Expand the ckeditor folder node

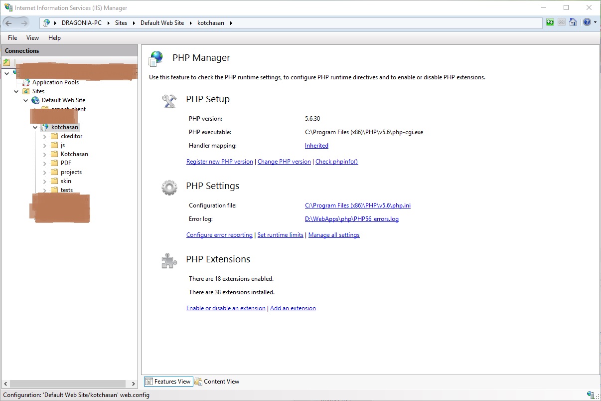coord(45,136)
